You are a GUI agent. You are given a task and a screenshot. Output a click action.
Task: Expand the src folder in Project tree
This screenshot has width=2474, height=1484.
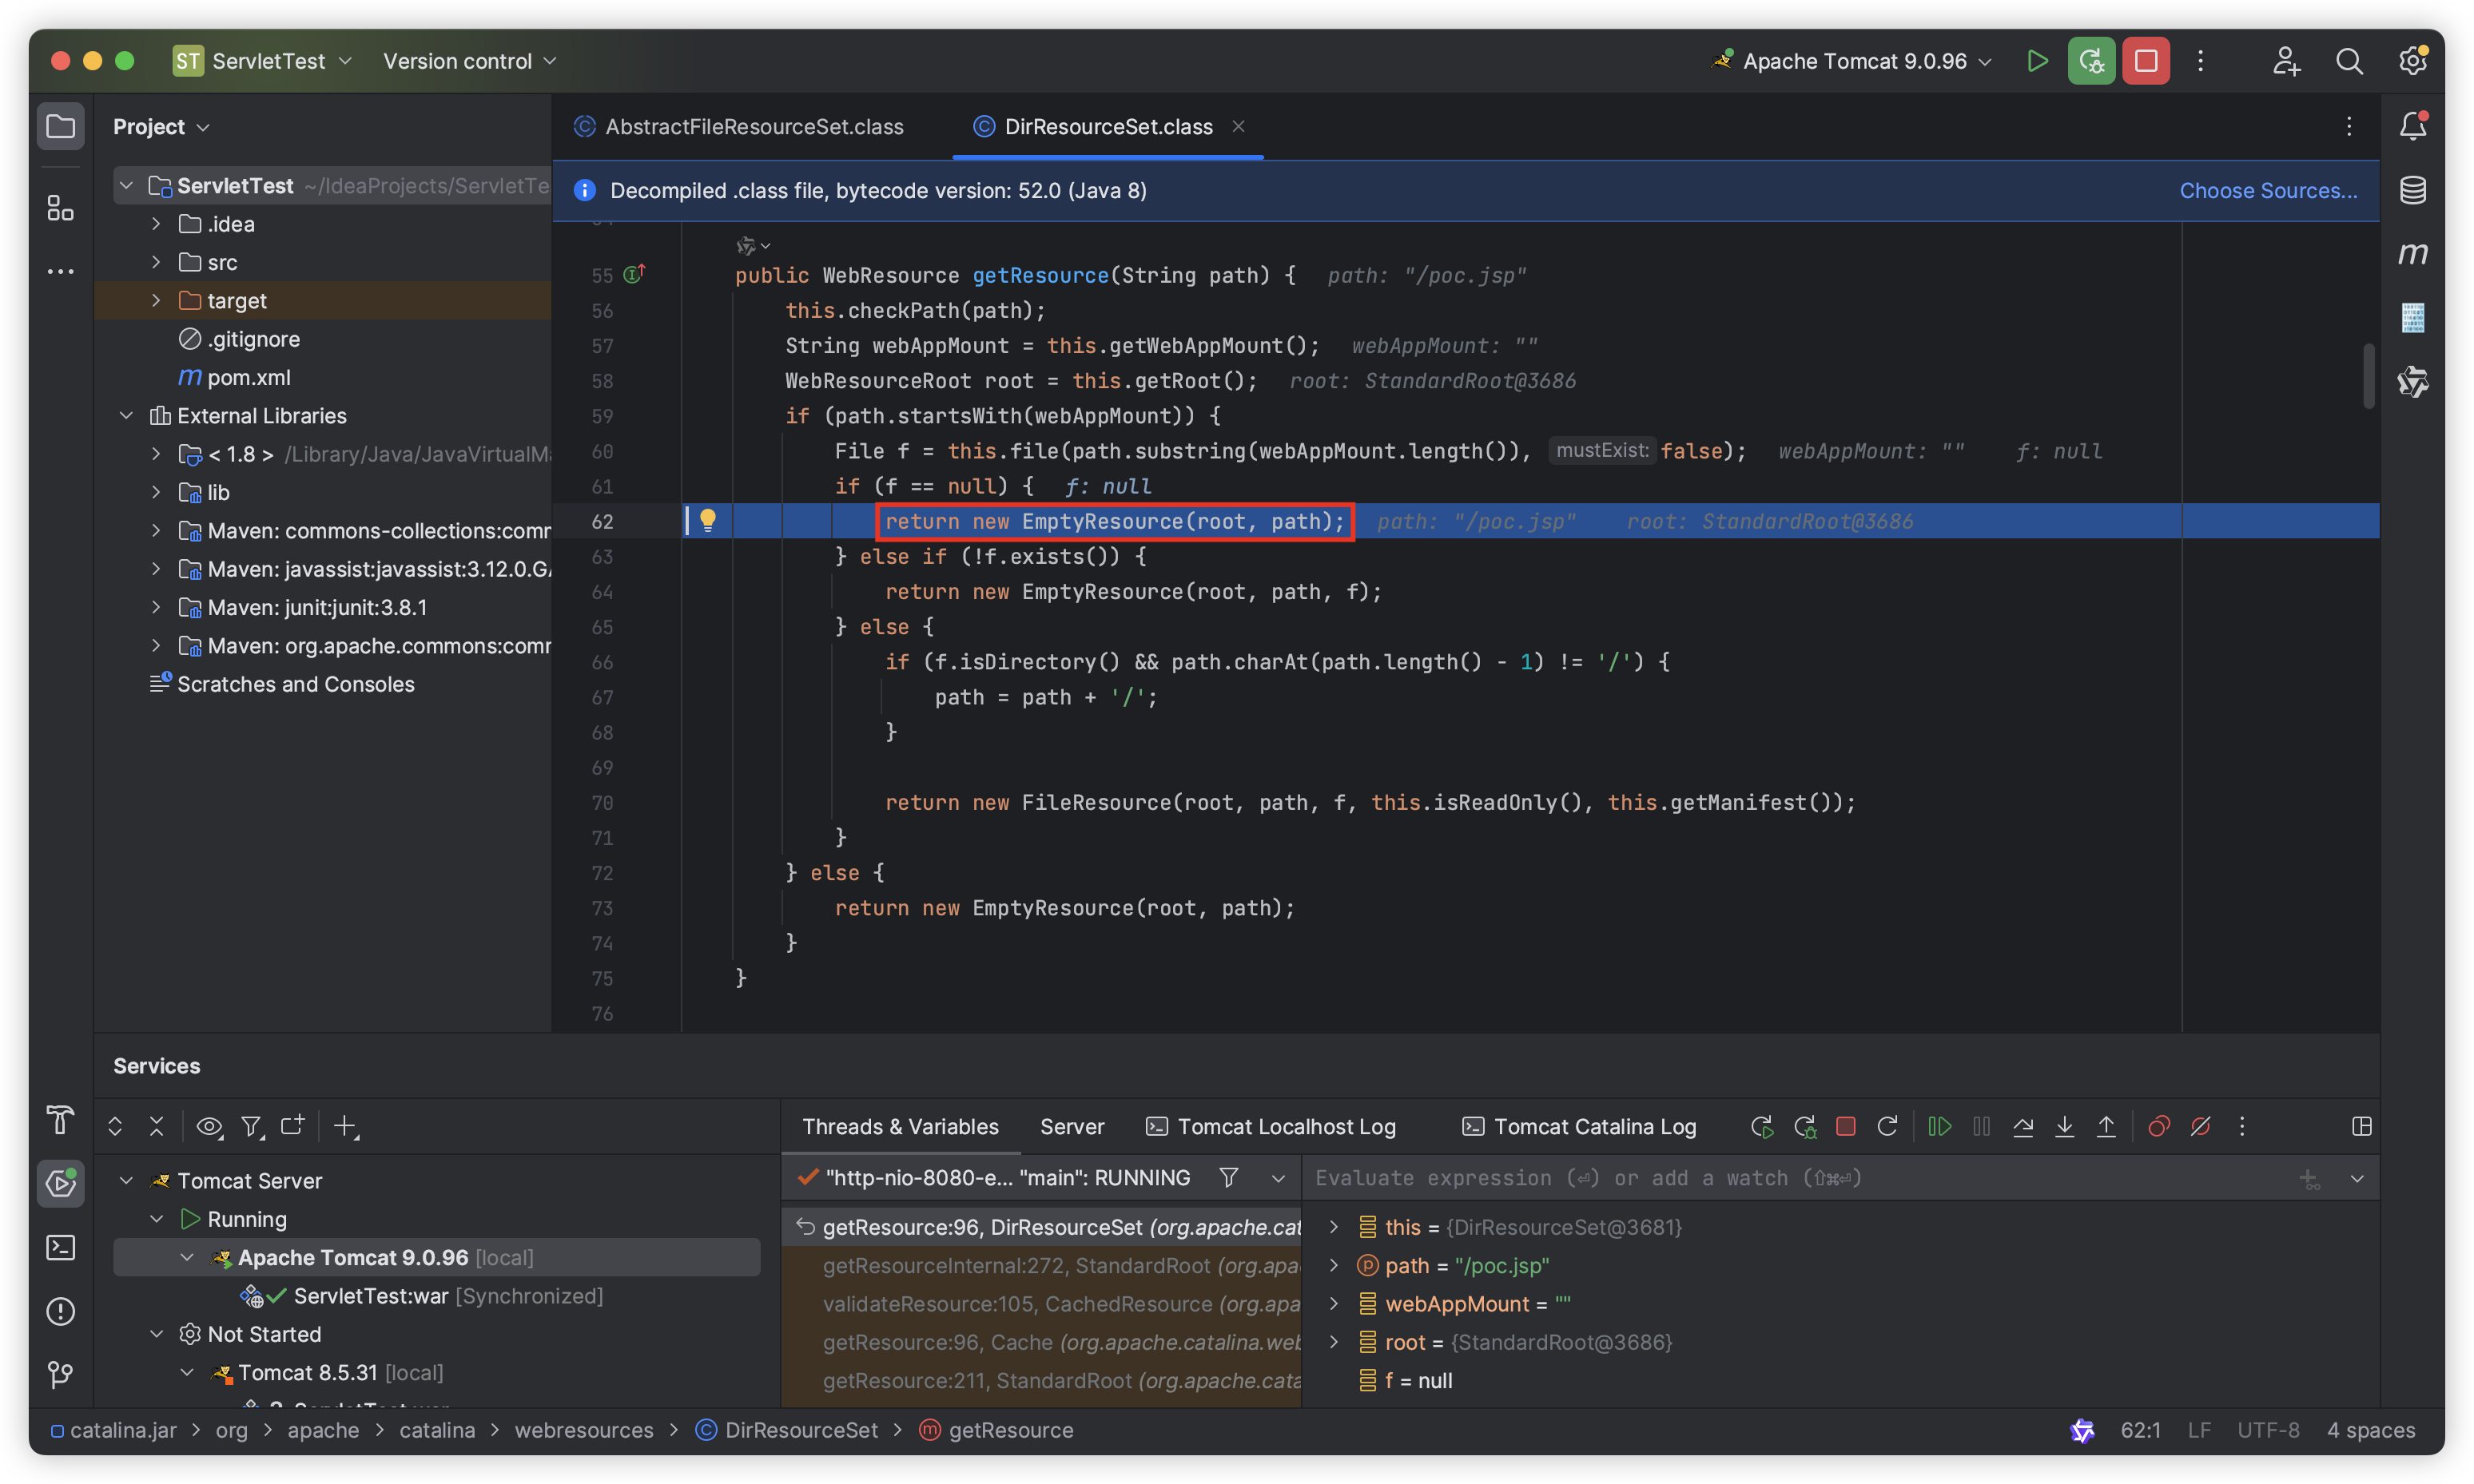[156, 262]
